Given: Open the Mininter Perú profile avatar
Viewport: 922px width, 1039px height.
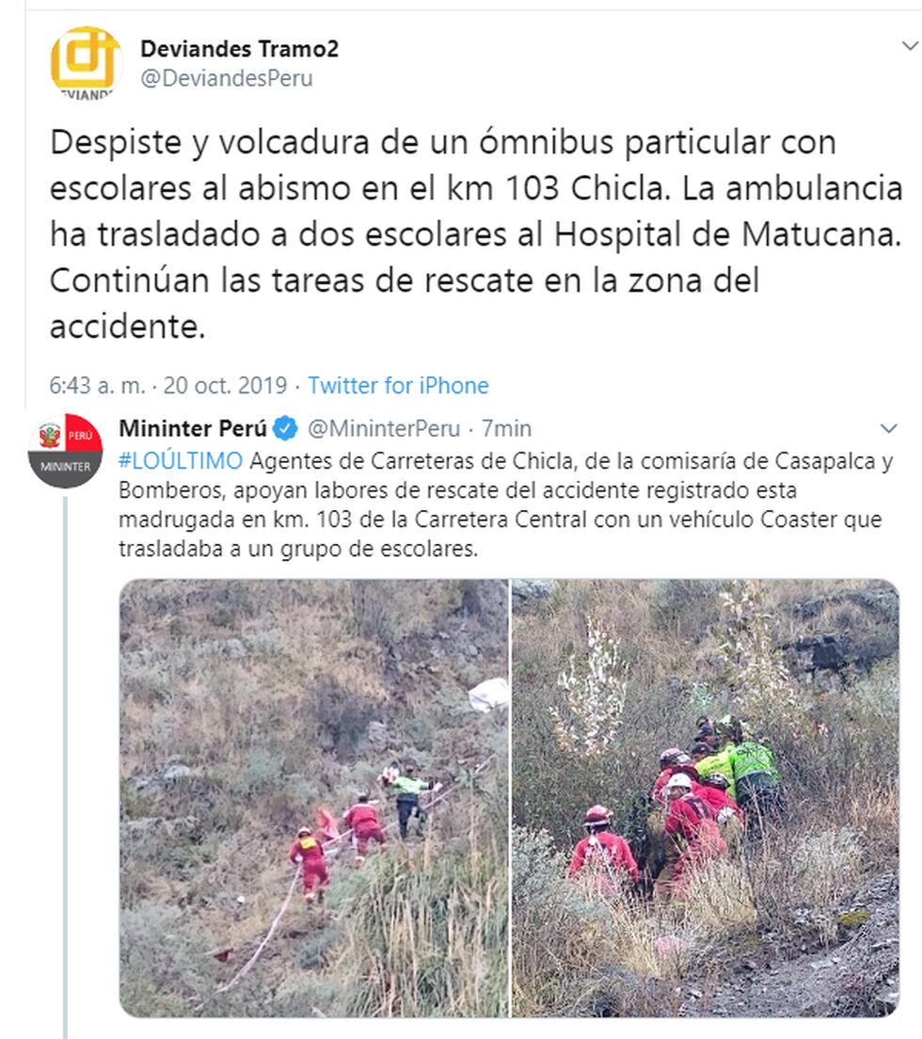Looking at the screenshot, I should pyautogui.click(x=65, y=451).
